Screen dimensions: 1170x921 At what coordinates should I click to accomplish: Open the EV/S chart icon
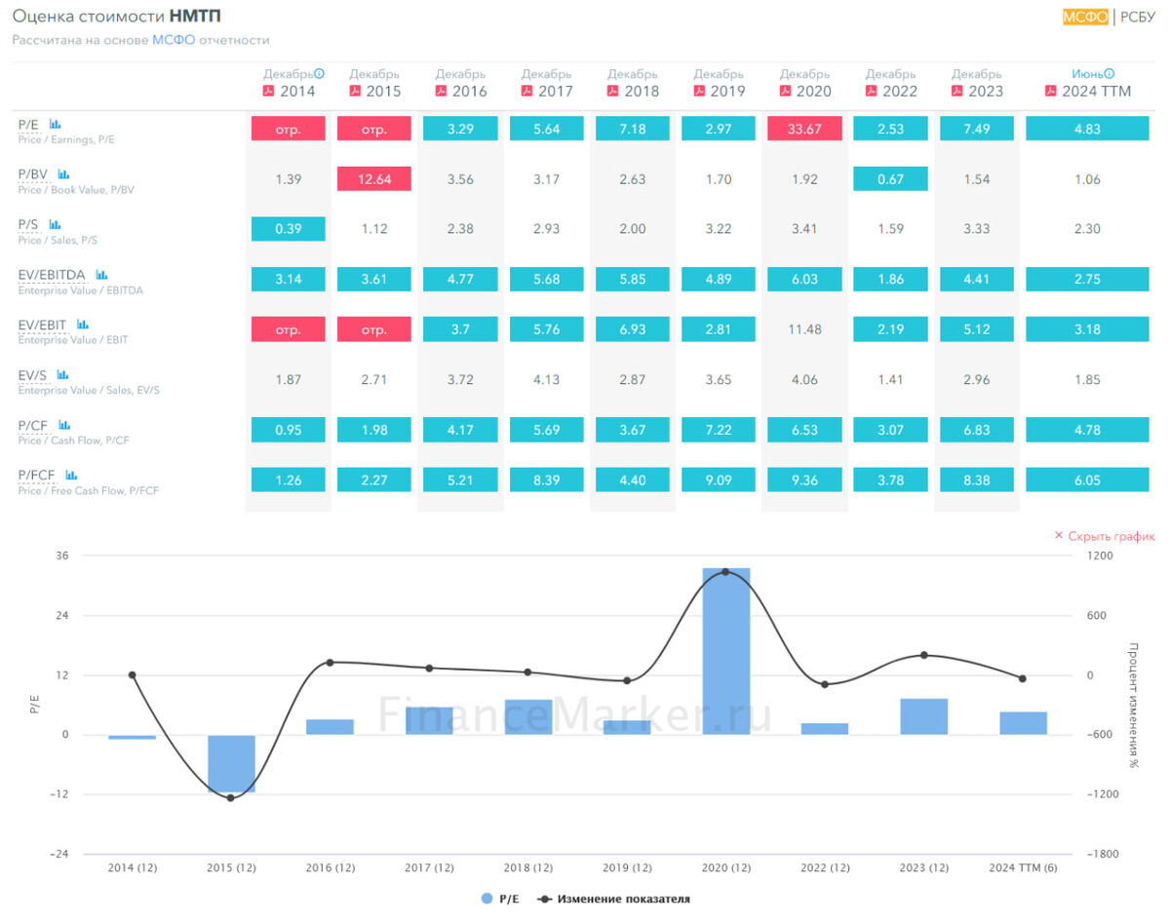62,374
